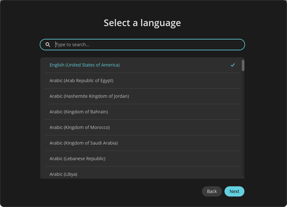Choose the Saudi Arabia Arabic option
Screen dimensions: 287x207
click(x=84, y=143)
